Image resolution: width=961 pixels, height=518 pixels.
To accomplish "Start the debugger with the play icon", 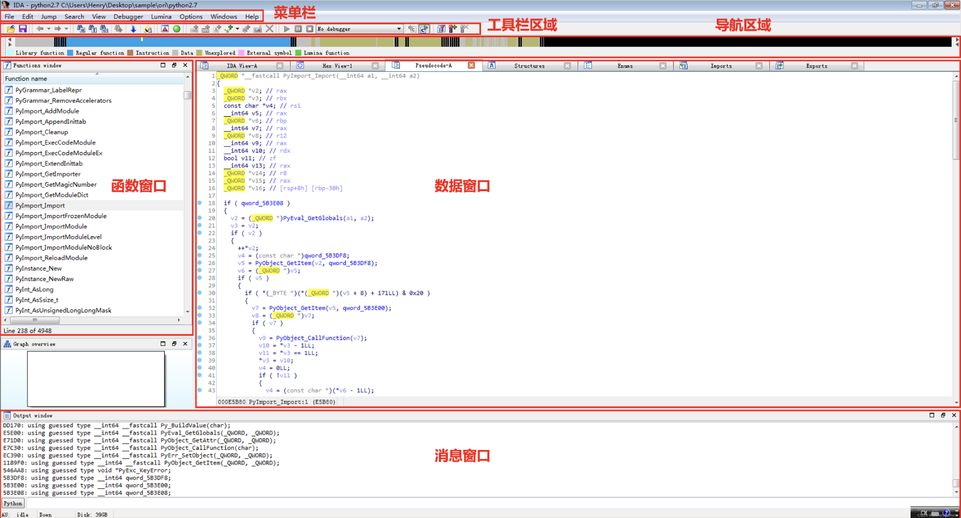I will (286, 29).
